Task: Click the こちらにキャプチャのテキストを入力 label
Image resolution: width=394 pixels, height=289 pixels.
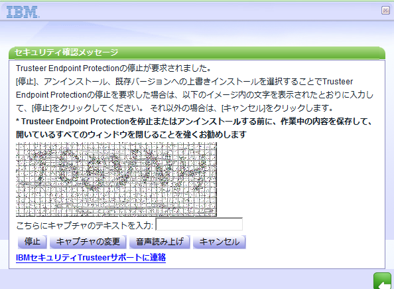Action: pos(84,225)
